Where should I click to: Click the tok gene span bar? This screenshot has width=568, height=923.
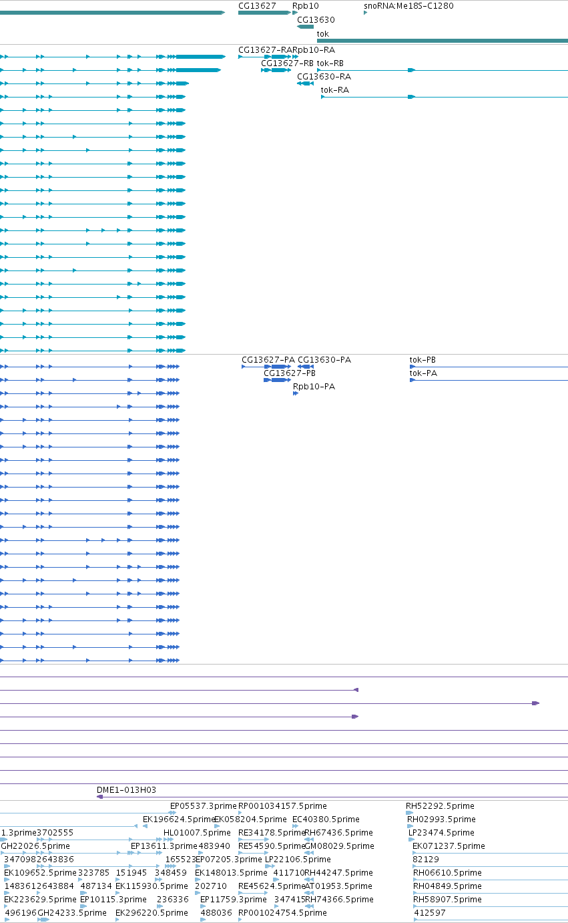click(443, 41)
